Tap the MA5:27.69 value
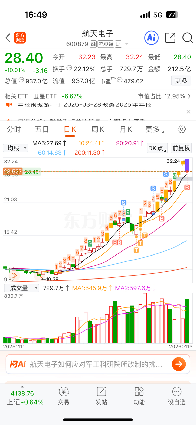The image size is (196, 425). (x=49, y=143)
